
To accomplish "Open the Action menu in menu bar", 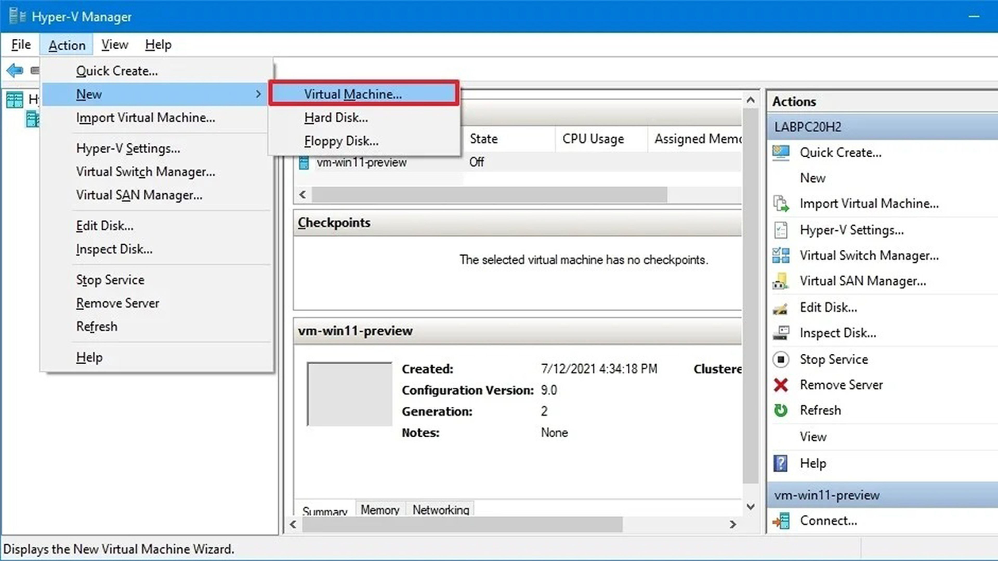I will (x=67, y=44).
